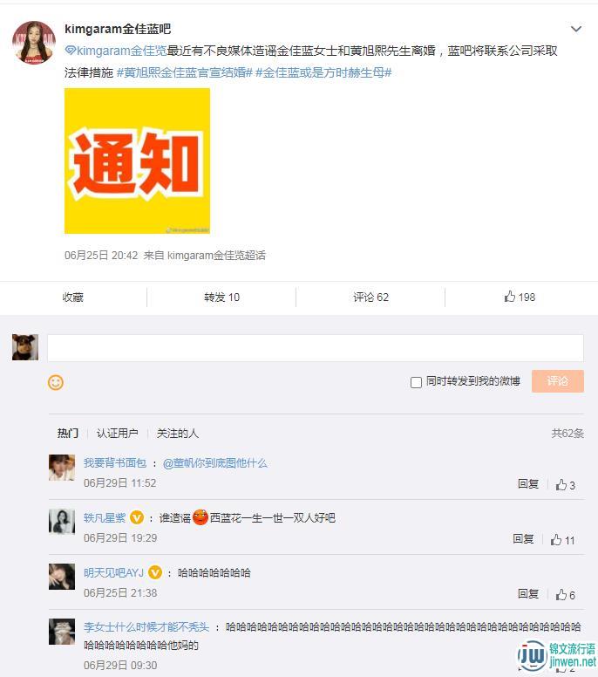
Task: Click the verified V badge next to 明天见吧AYJ
Action: (x=155, y=572)
